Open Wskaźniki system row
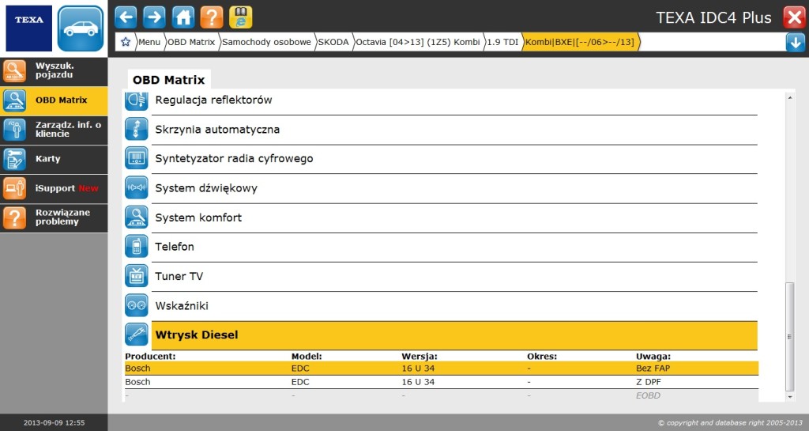Image resolution: width=809 pixels, height=431 pixels. 454,306
